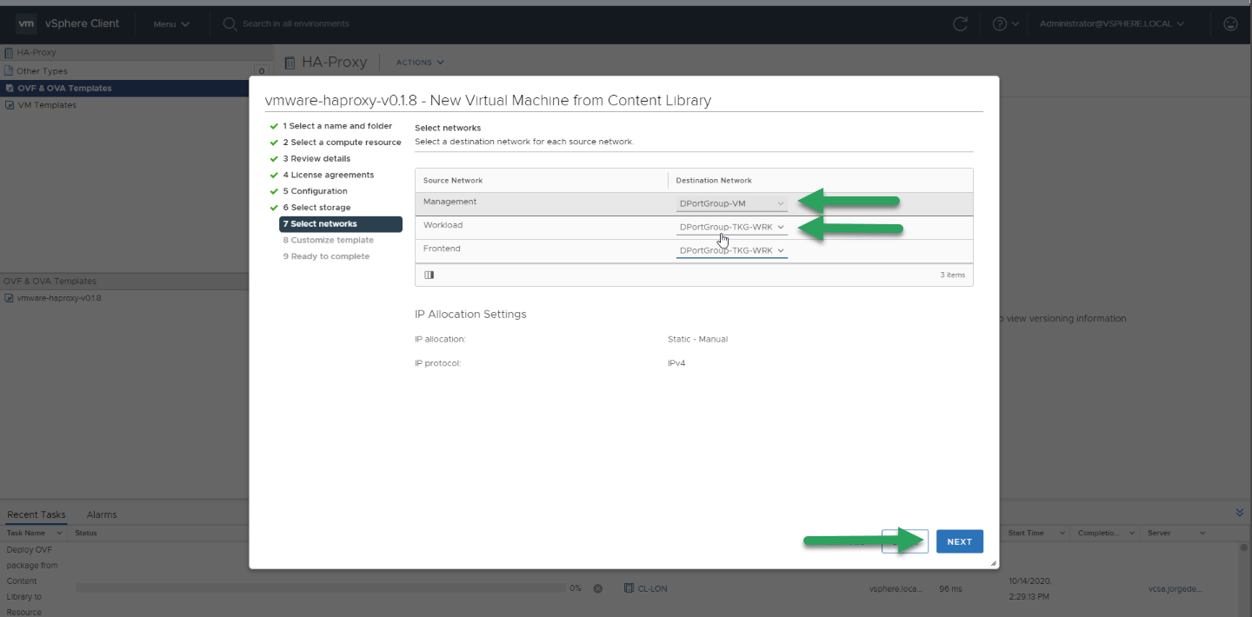The image size is (1252, 617).
Task: Click the task progress bar at 0%
Action: [320, 588]
